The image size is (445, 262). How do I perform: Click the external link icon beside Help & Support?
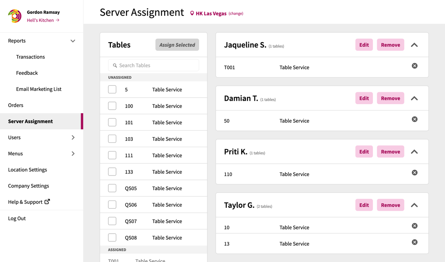47,201
